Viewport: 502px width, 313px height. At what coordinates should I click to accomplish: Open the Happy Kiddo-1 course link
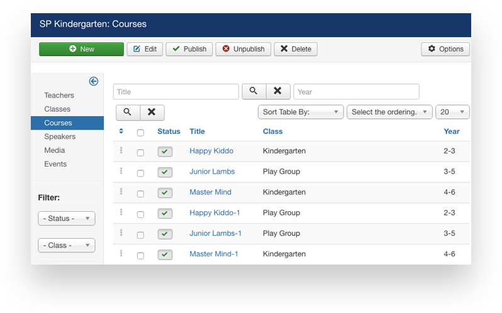[215, 213]
